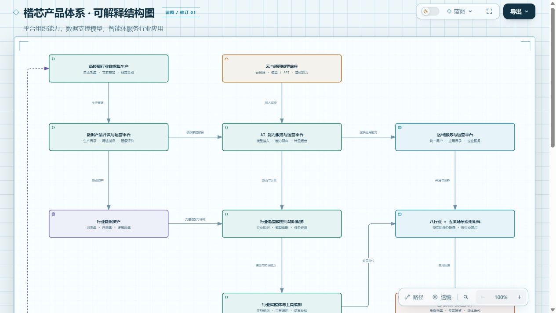Select the 行业数据资产 node
This screenshot has height=313, width=556.
click(x=109, y=224)
